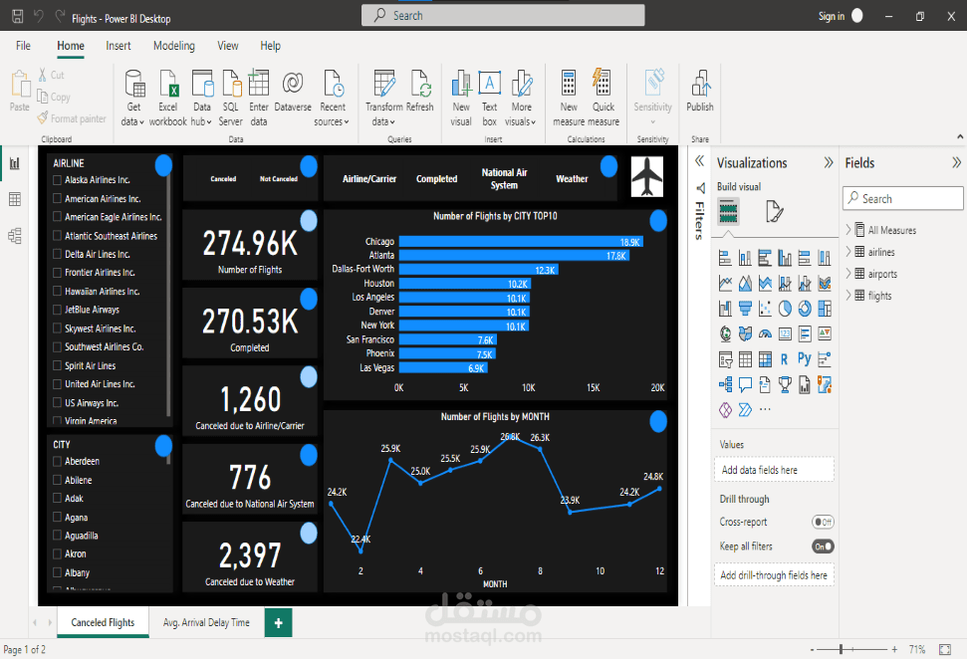Check JetBlue Airways in airline slicer
Screen dimensions: 967x659
pos(58,310)
